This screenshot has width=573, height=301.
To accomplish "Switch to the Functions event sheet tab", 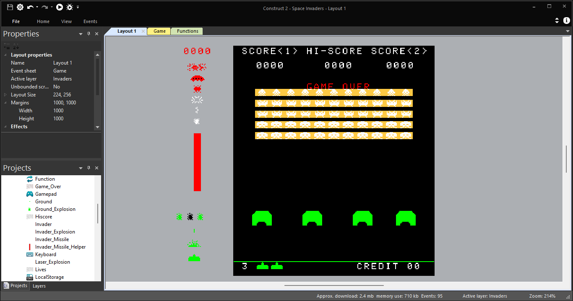I will (x=188, y=31).
